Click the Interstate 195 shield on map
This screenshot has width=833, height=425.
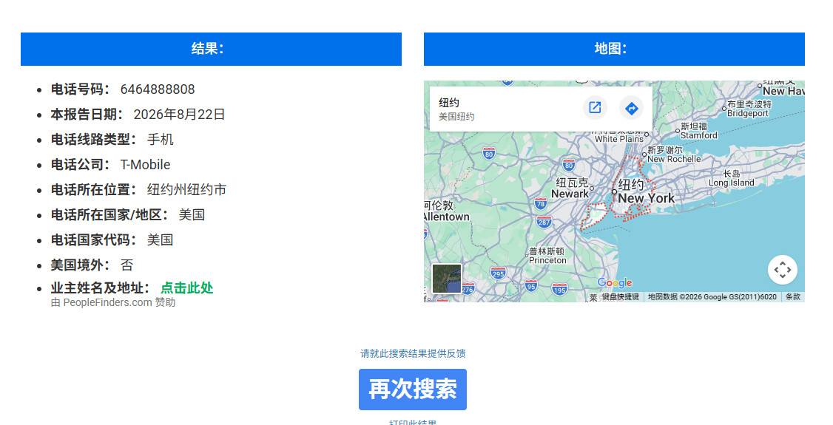pos(559,290)
